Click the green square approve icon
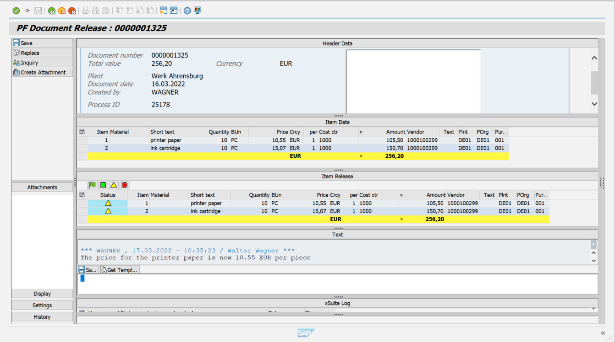615x342 pixels. (x=103, y=185)
